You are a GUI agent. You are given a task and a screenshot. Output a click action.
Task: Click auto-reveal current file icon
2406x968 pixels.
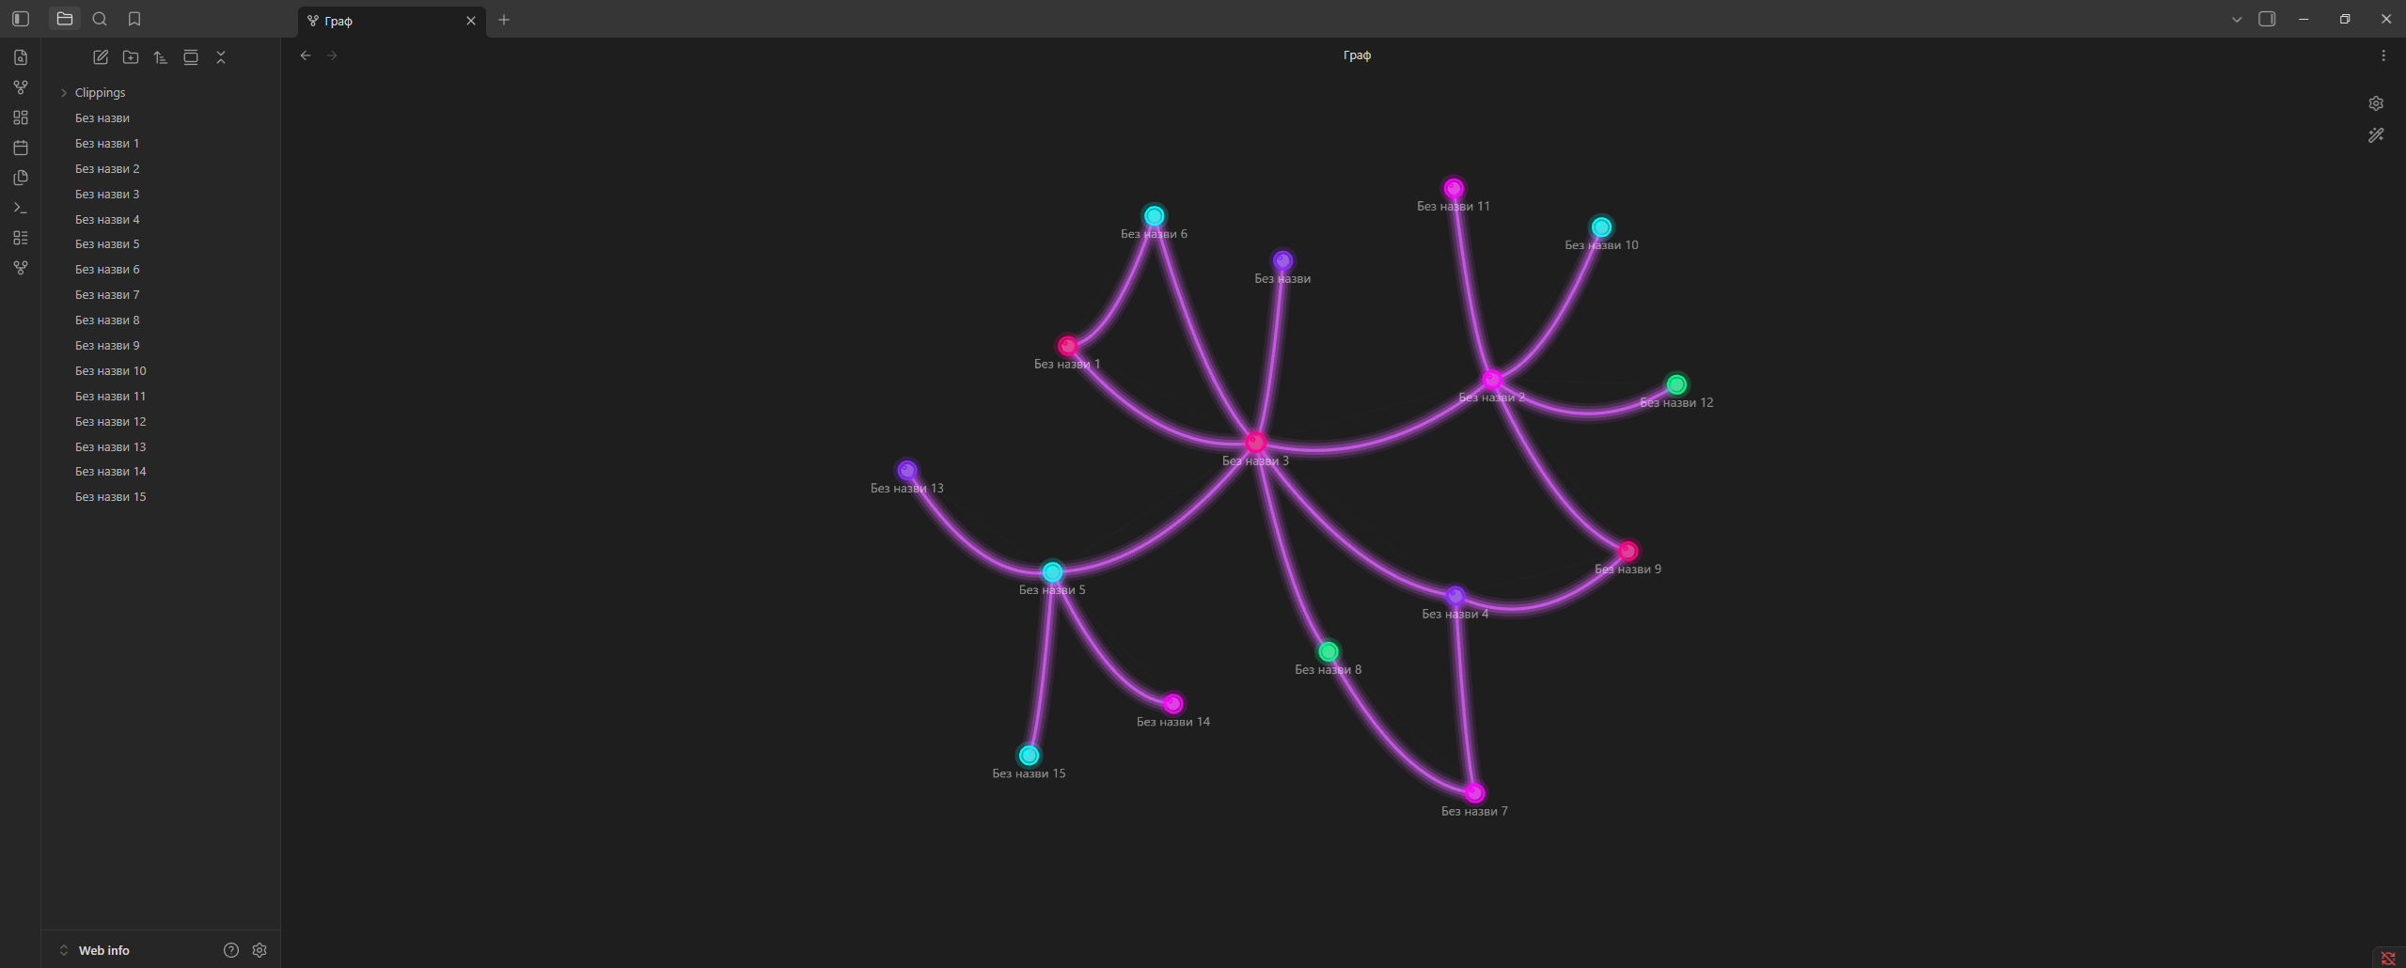[191, 57]
